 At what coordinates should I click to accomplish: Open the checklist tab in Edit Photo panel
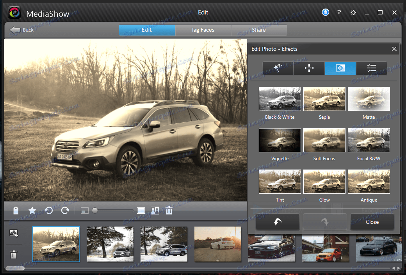click(371, 68)
